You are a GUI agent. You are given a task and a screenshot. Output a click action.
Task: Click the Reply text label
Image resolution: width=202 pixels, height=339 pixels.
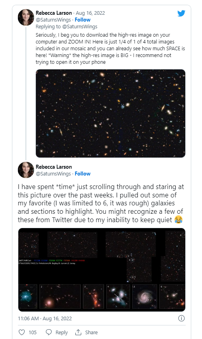pos(62,332)
